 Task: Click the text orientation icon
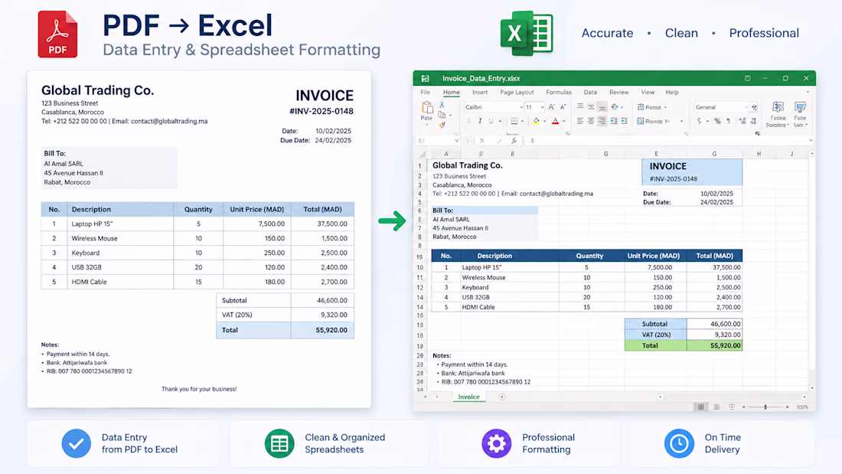click(615, 107)
